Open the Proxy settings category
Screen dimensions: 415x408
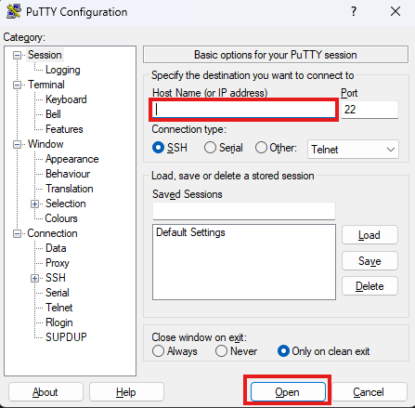(58, 263)
